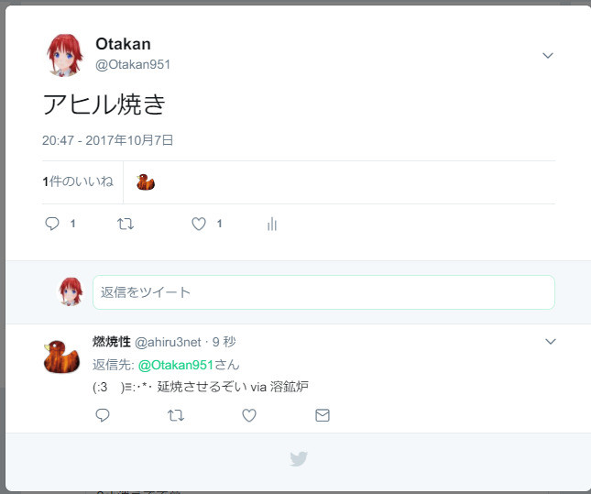Reply to the 燃焼性 tweet via its icon
The width and height of the screenshot is (591, 494).
[x=102, y=415]
